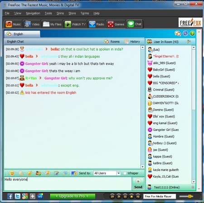204x203 pixels.
Task: Switch to the My Files tab
Action: [x=52, y=24]
